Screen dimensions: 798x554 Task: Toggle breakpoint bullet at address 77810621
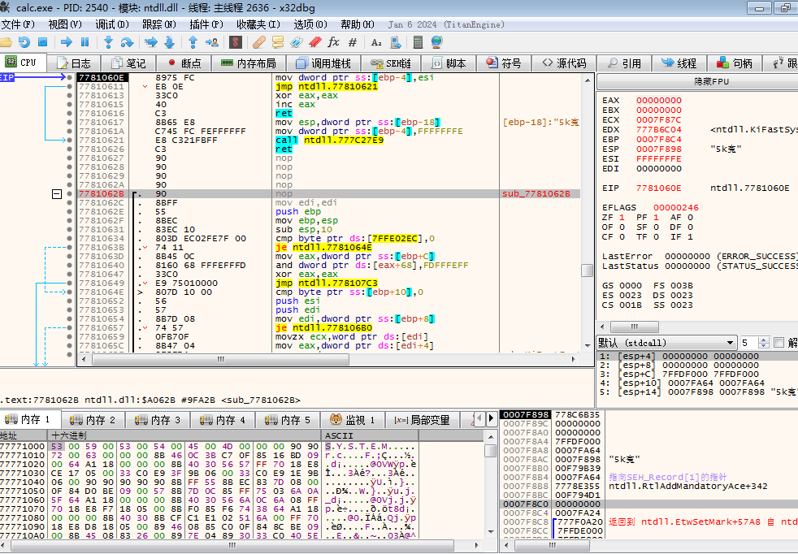pyautogui.click(x=69, y=140)
